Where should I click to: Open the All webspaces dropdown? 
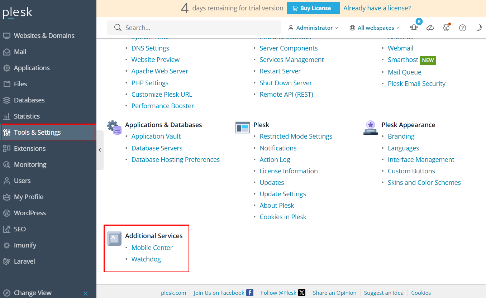click(x=375, y=28)
